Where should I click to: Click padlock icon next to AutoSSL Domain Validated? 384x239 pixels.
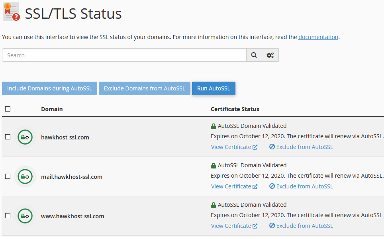tap(213, 125)
